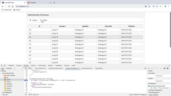This screenshot has width=171, height=96.
Task: Reload the localhost page
Action: (x=9, y=6)
